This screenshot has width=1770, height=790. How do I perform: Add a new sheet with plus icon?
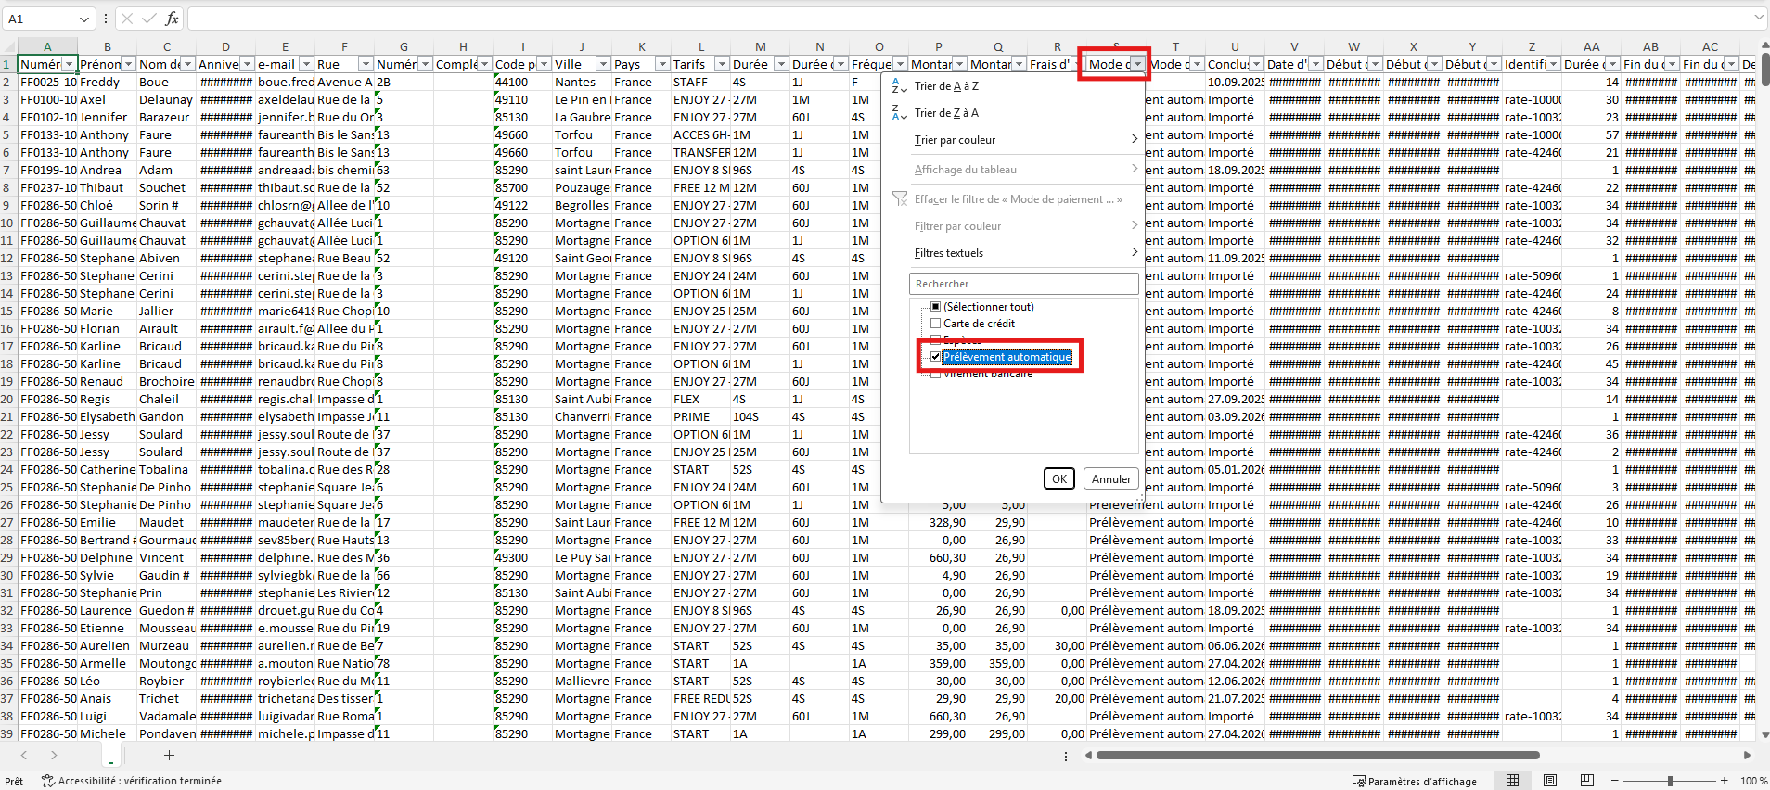(x=169, y=756)
